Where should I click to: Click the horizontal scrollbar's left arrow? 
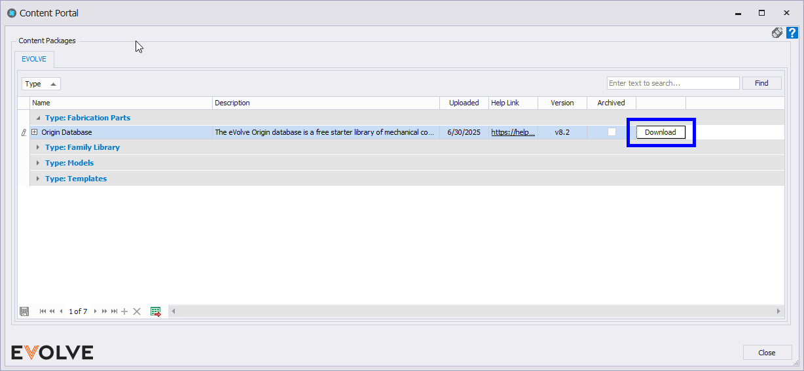[174, 311]
